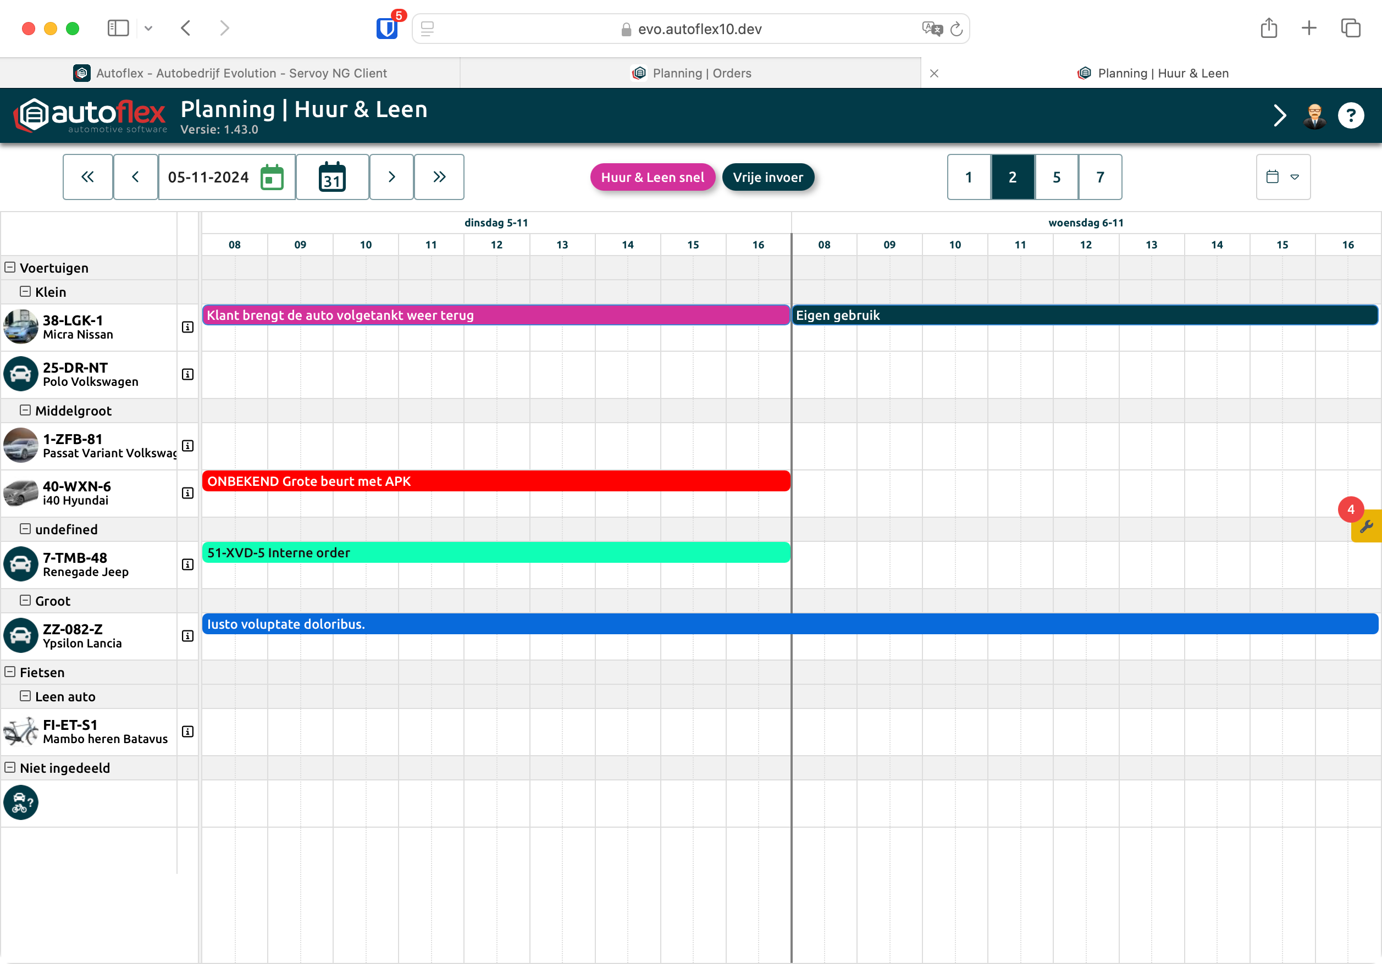Viewport: 1382px width, 964px height.
Task: Click the yellow wrench side tab
Action: click(1367, 527)
